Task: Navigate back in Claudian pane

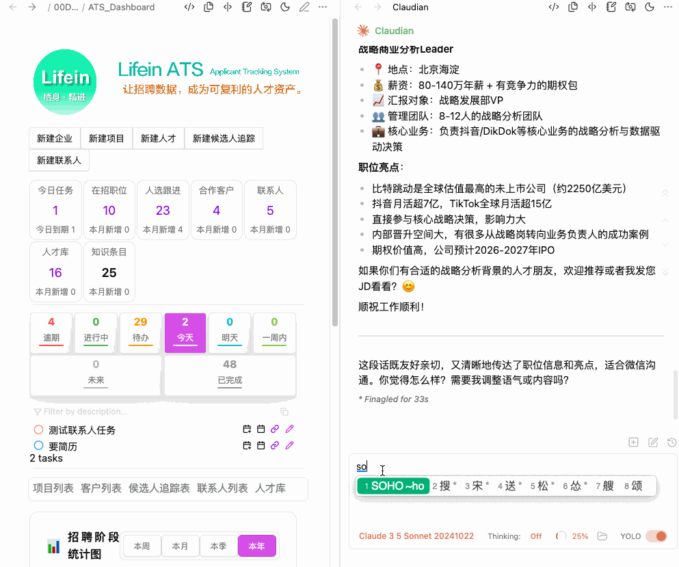Action: tap(358, 7)
